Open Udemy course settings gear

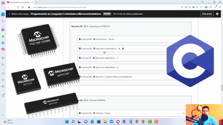coord(217,14)
